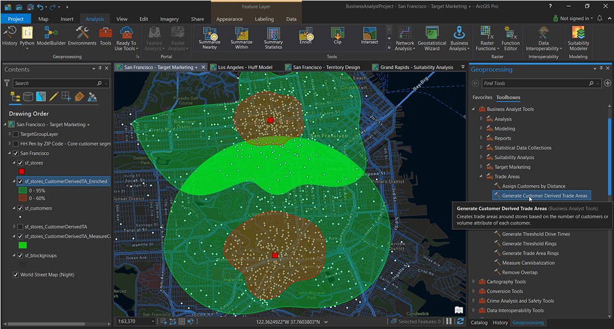
Task: Switch to List By Labeling view
Action: click(79, 96)
